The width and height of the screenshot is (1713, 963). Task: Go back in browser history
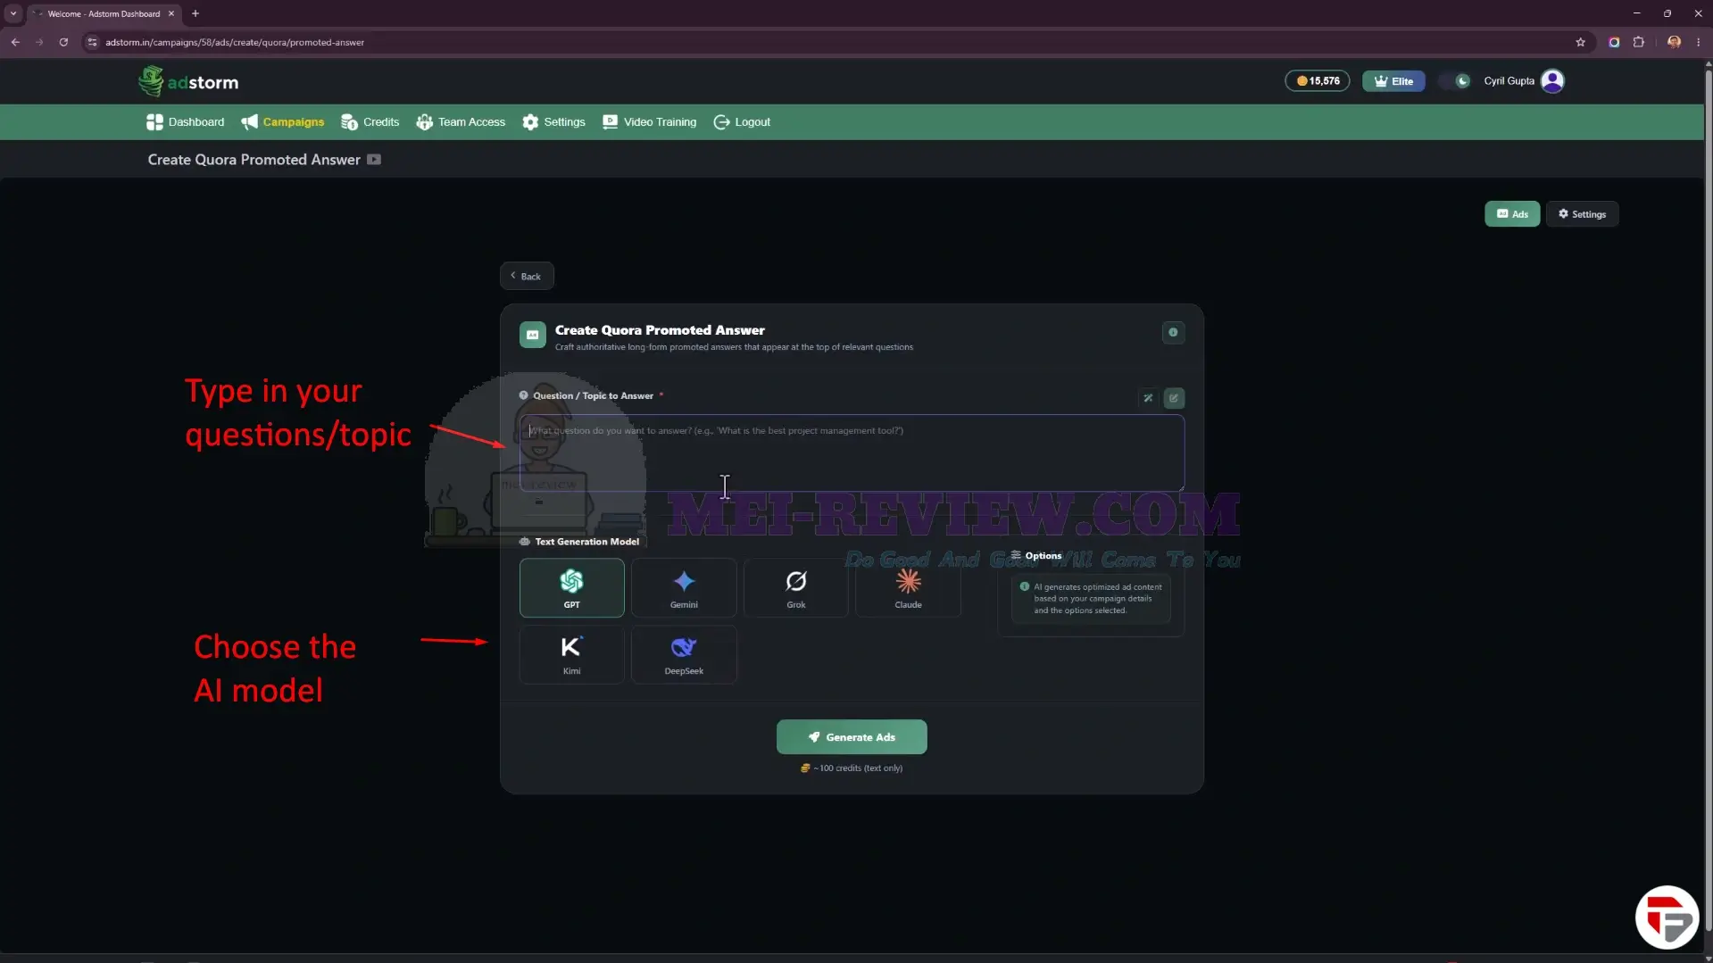pos(15,42)
